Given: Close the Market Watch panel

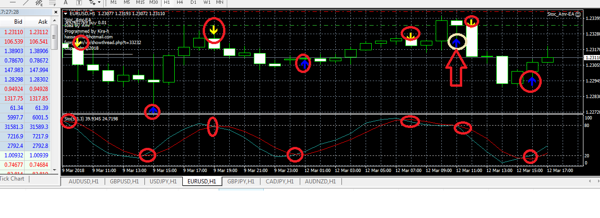Looking at the screenshot, I should [x=55, y=12].
